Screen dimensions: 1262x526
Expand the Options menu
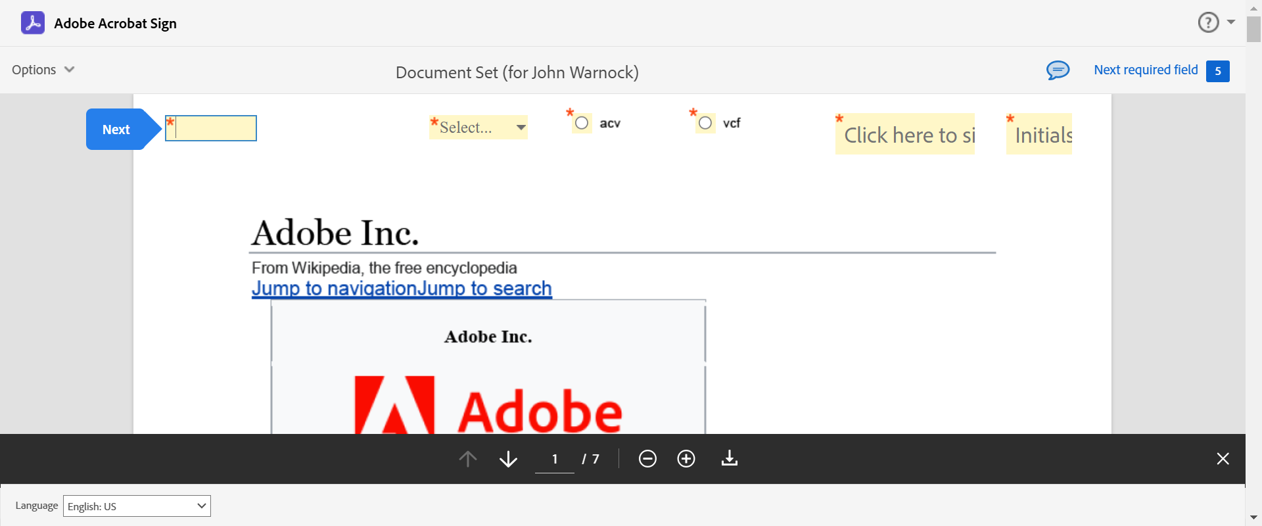click(43, 70)
